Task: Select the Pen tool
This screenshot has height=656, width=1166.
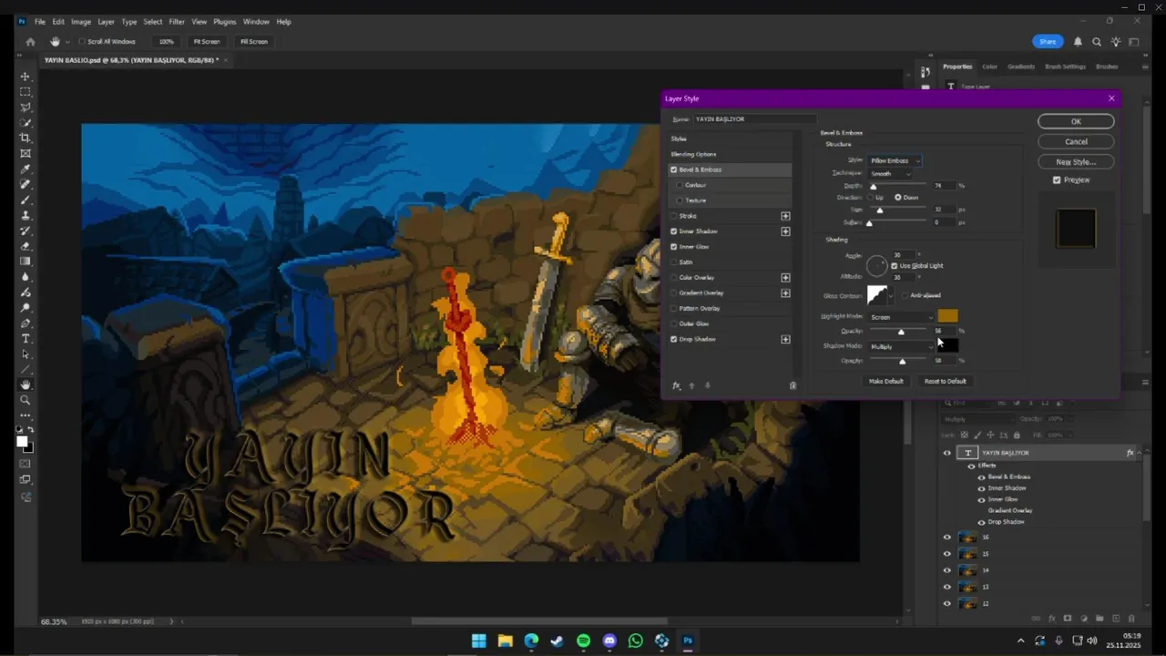Action: (x=26, y=323)
